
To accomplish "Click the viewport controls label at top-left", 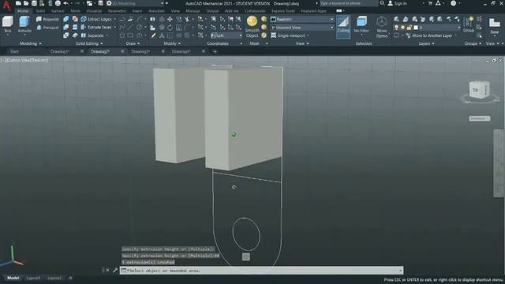I will point(24,60).
